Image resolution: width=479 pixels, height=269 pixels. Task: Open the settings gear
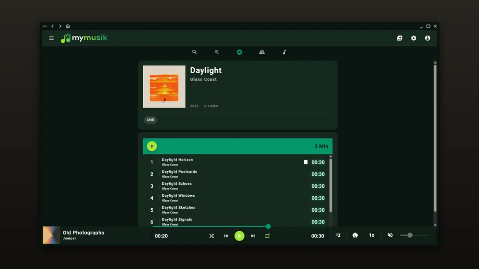414,38
